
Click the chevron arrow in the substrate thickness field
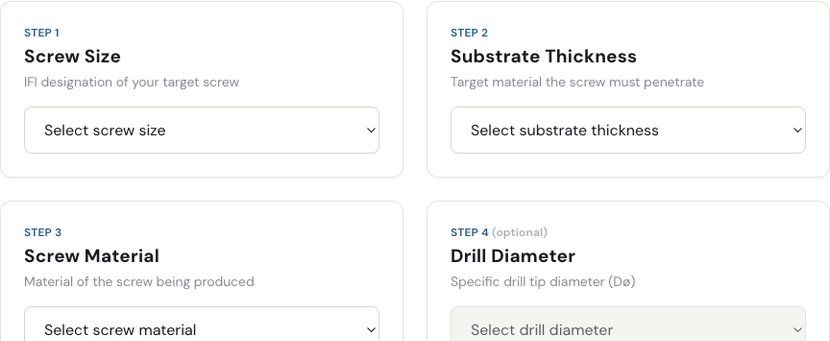[797, 130]
